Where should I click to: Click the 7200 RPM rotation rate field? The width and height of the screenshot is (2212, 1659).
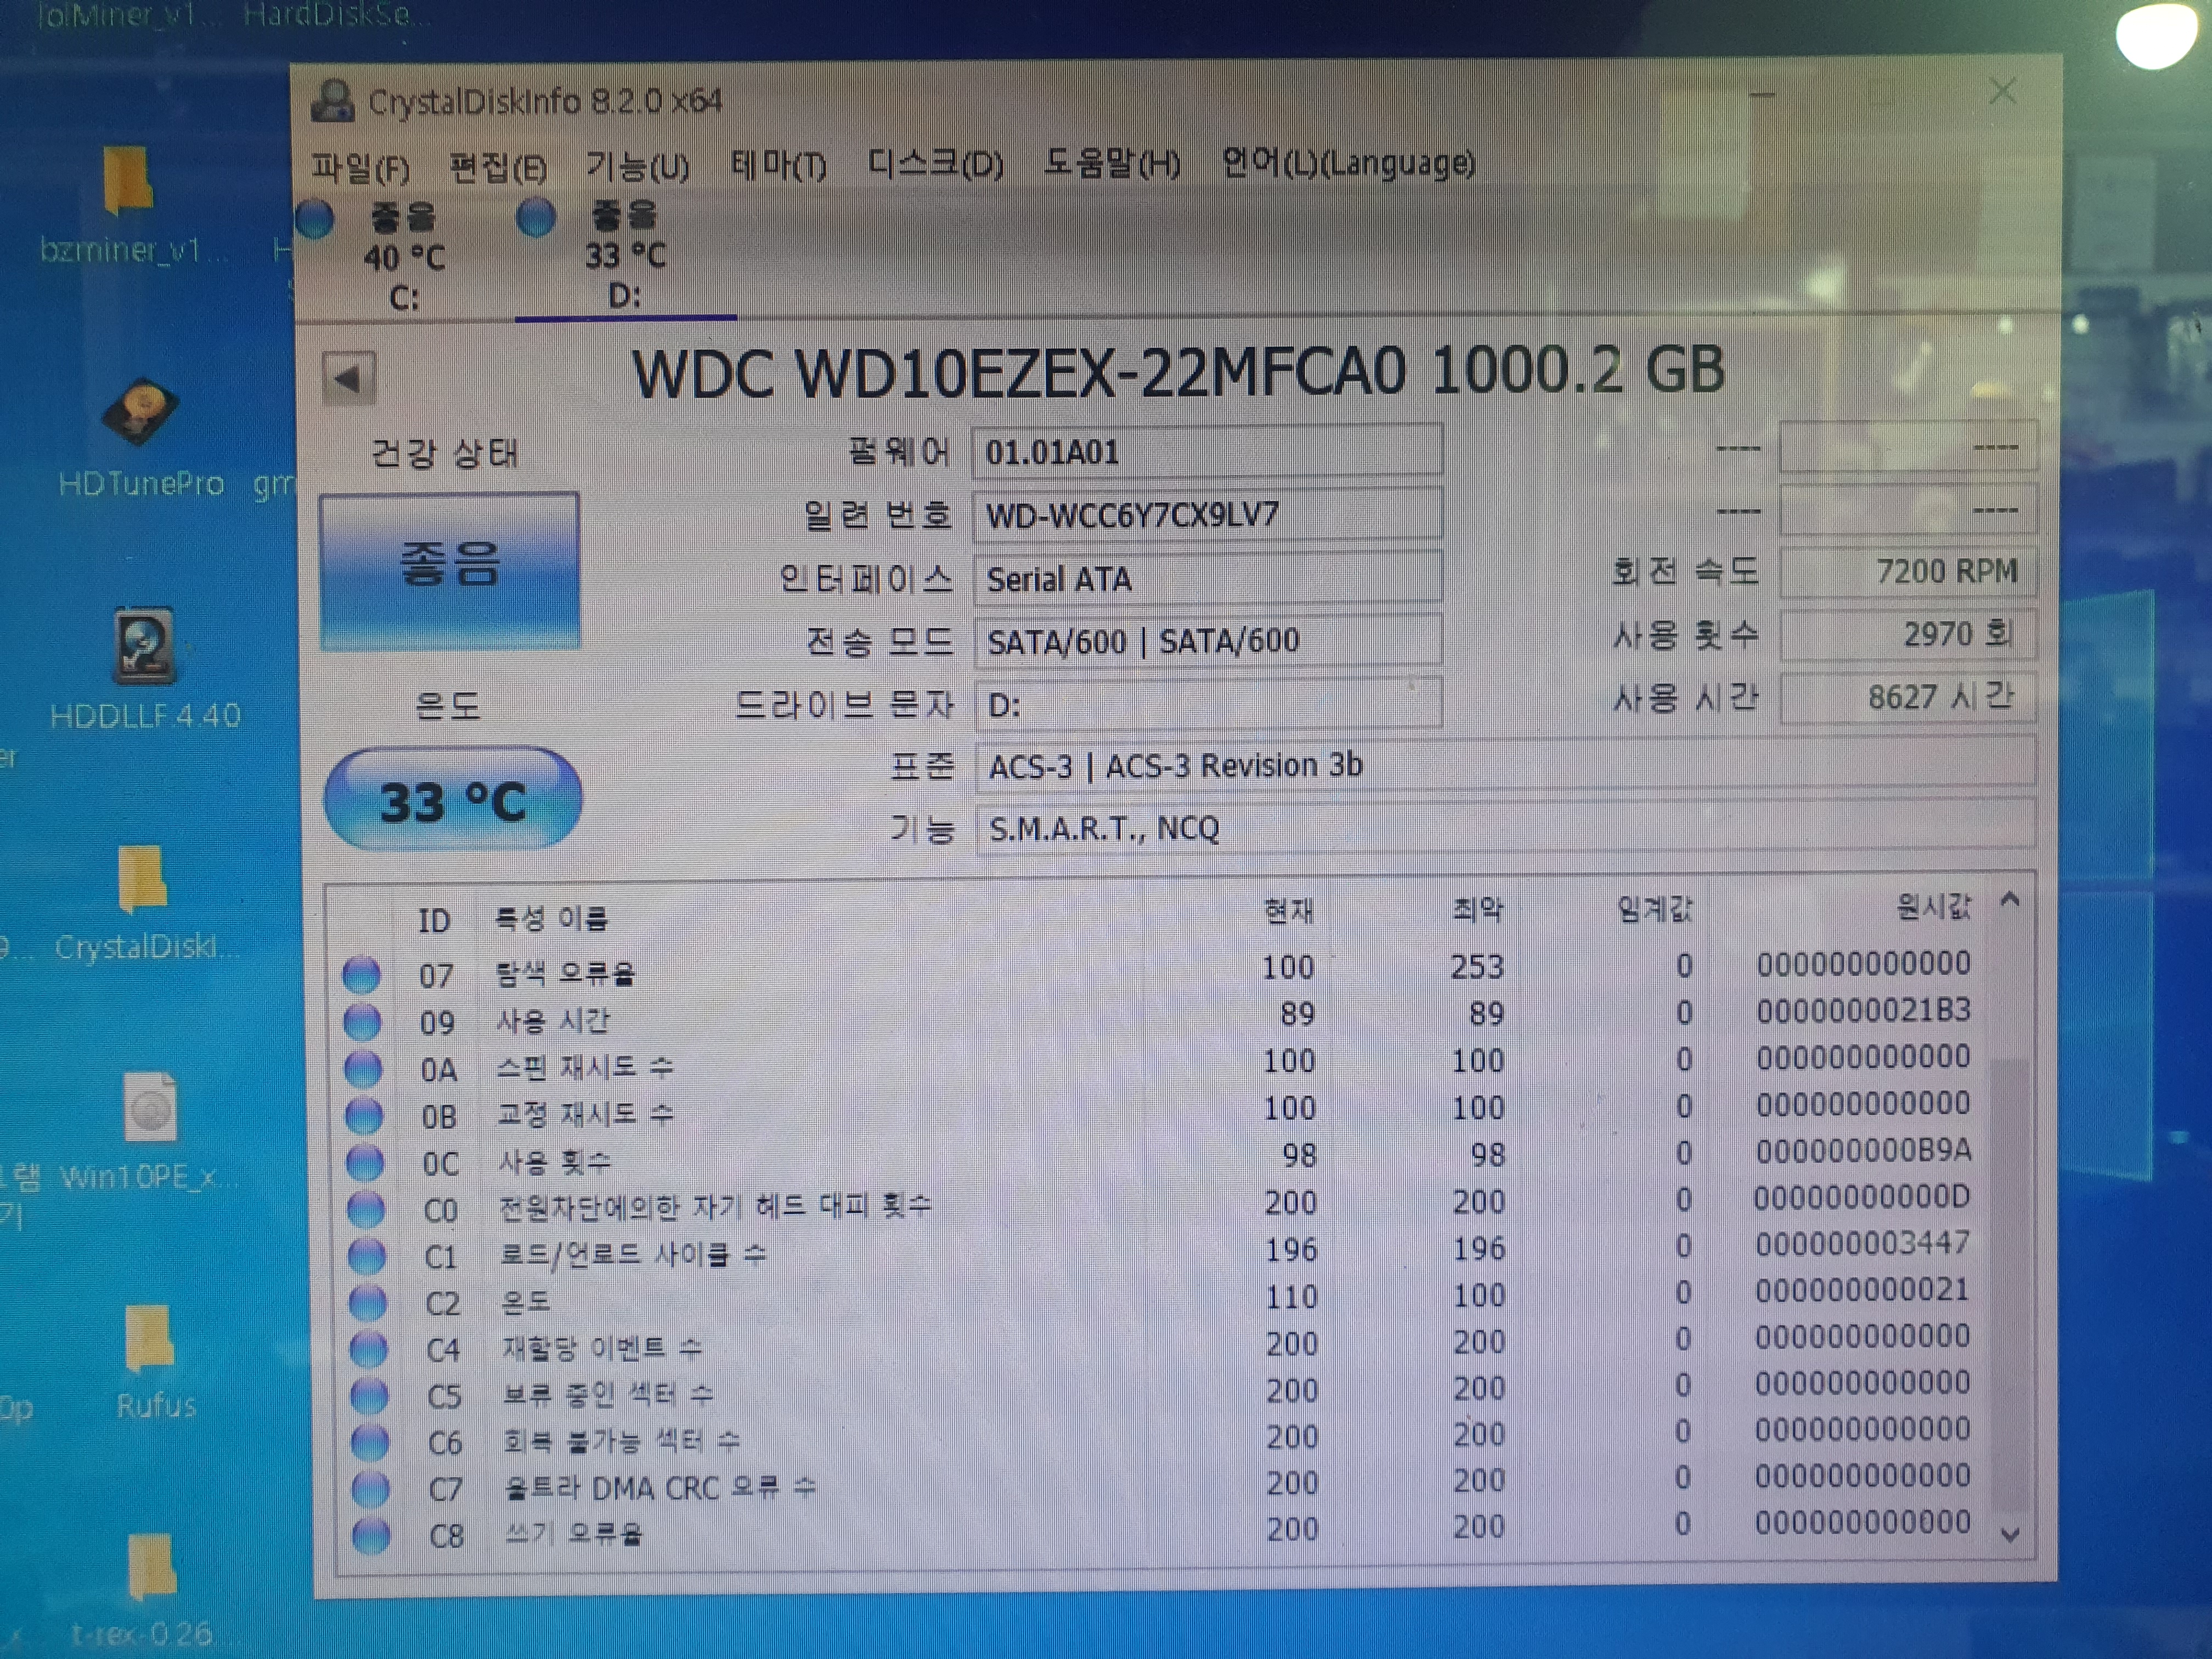tap(1908, 572)
